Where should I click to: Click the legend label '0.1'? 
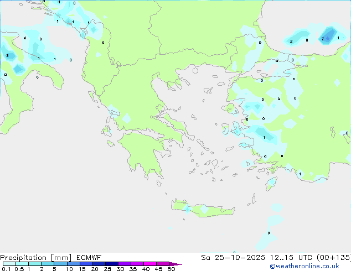pyautogui.click(x=6, y=269)
